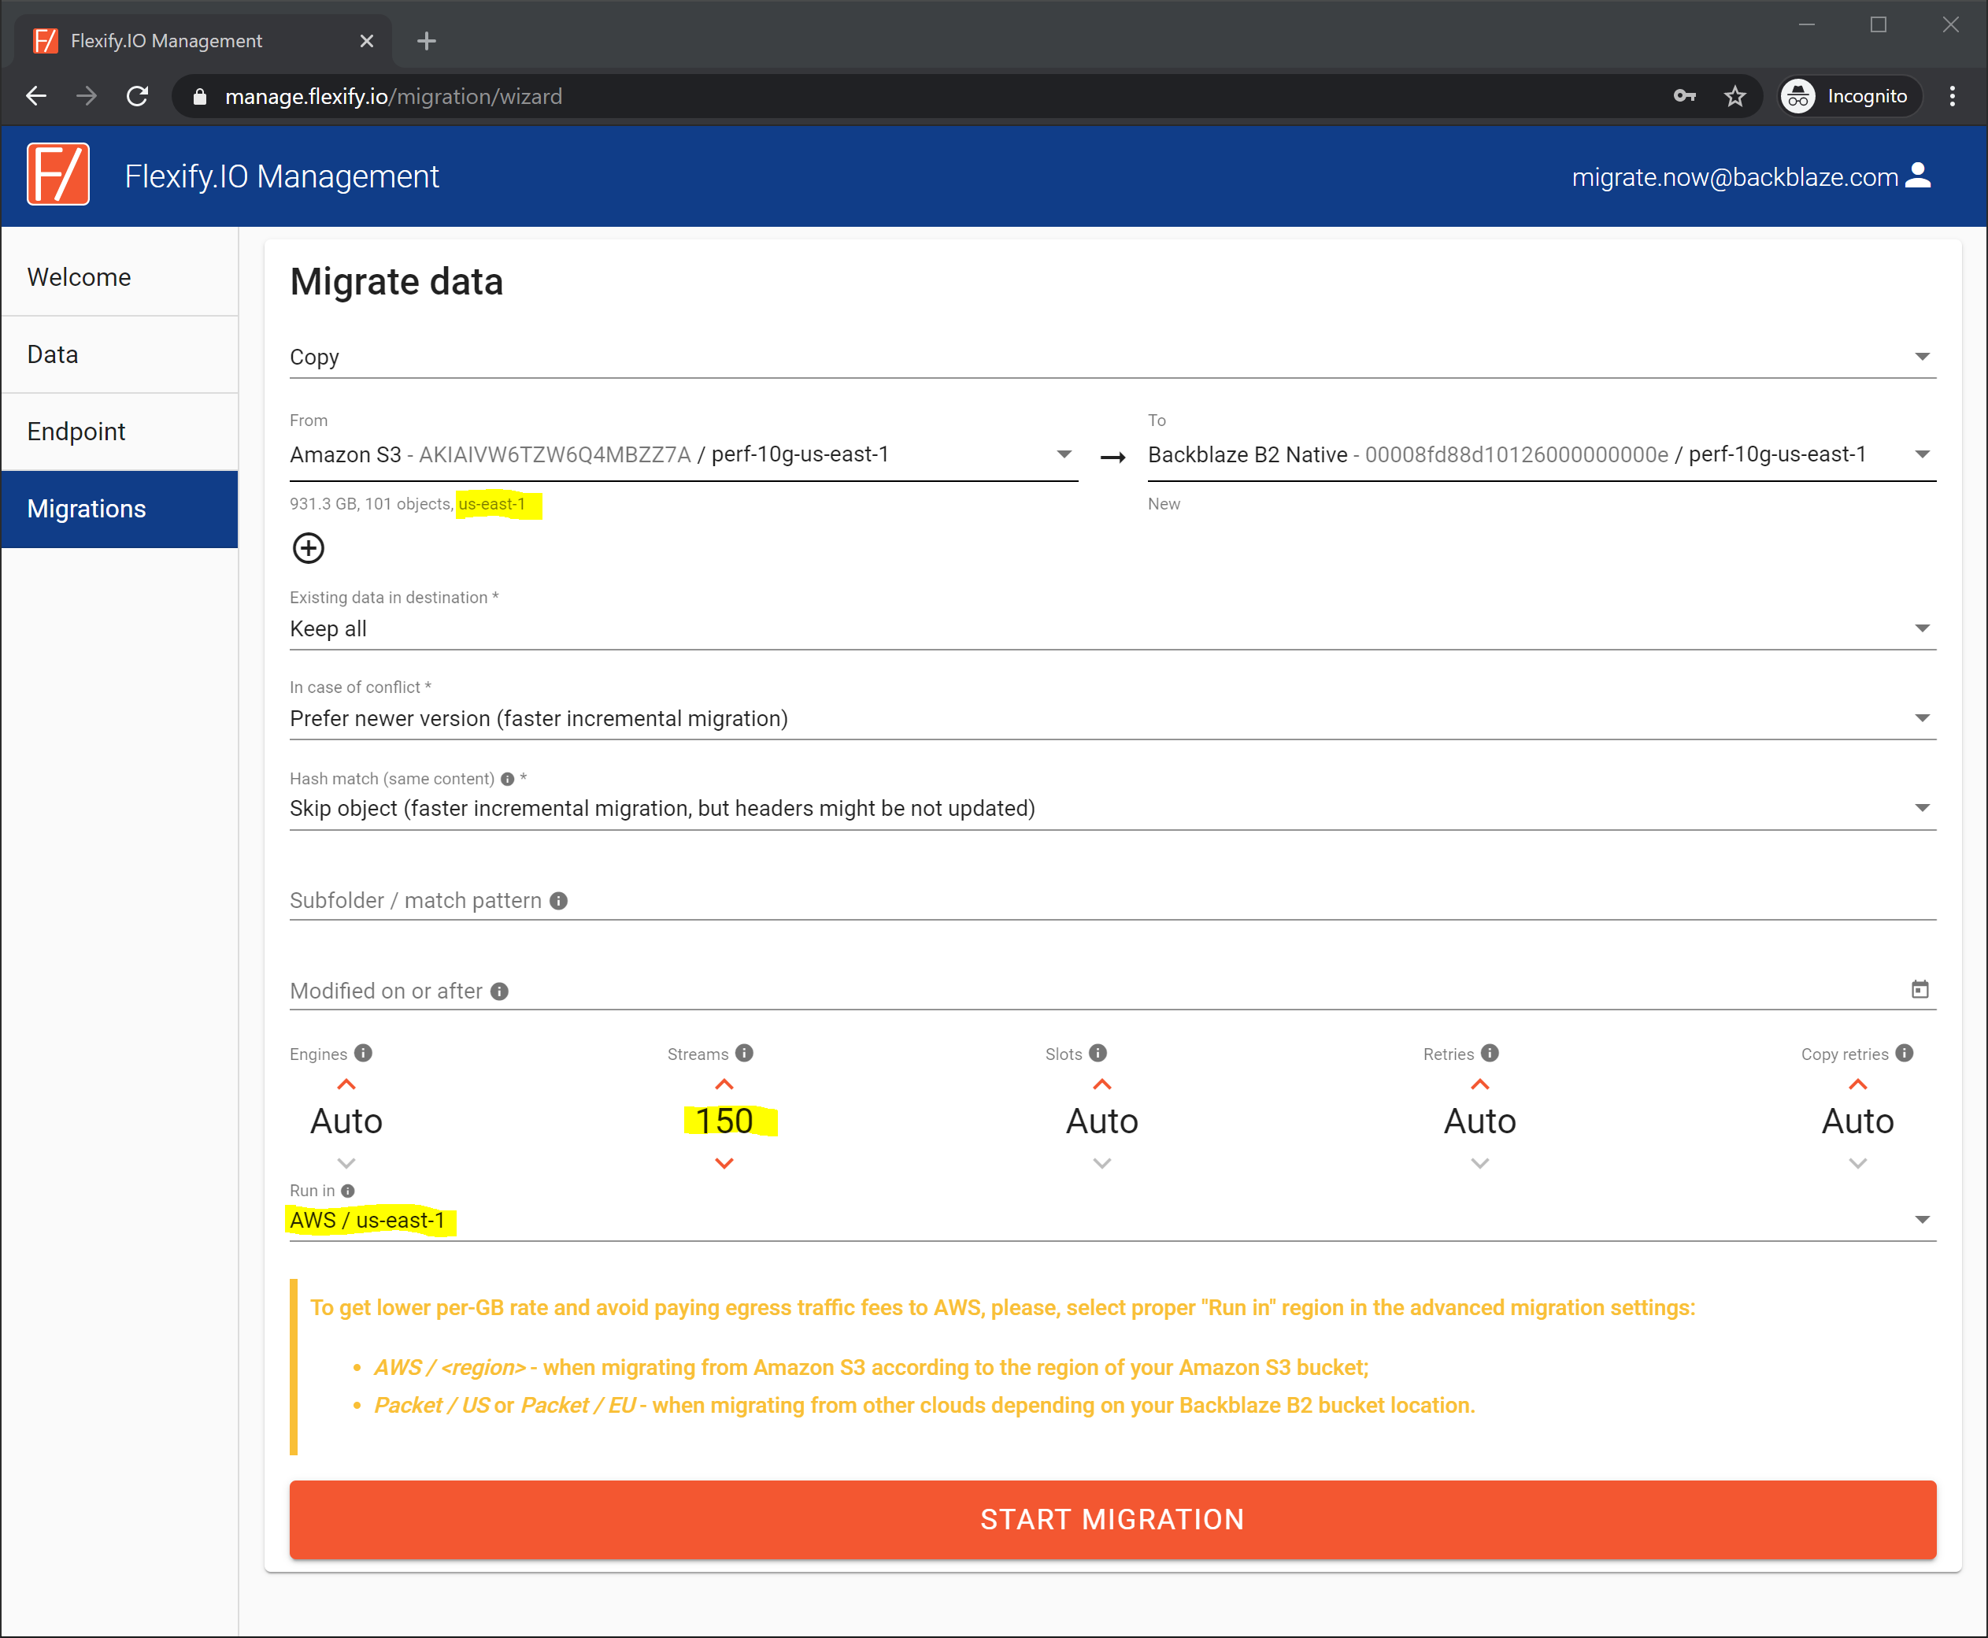Open Modified on or after info icon
The width and height of the screenshot is (1988, 1638).
500,991
